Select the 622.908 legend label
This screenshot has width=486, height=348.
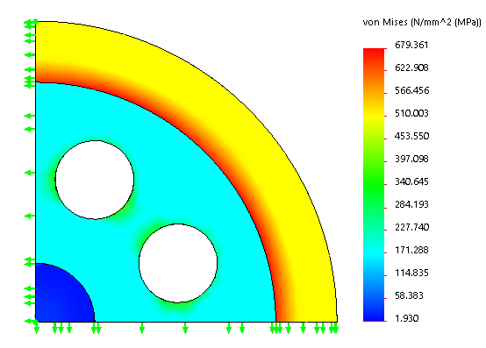click(x=411, y=67)
